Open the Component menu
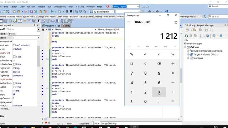Screen dimensions: 228x128 point(59,7)
